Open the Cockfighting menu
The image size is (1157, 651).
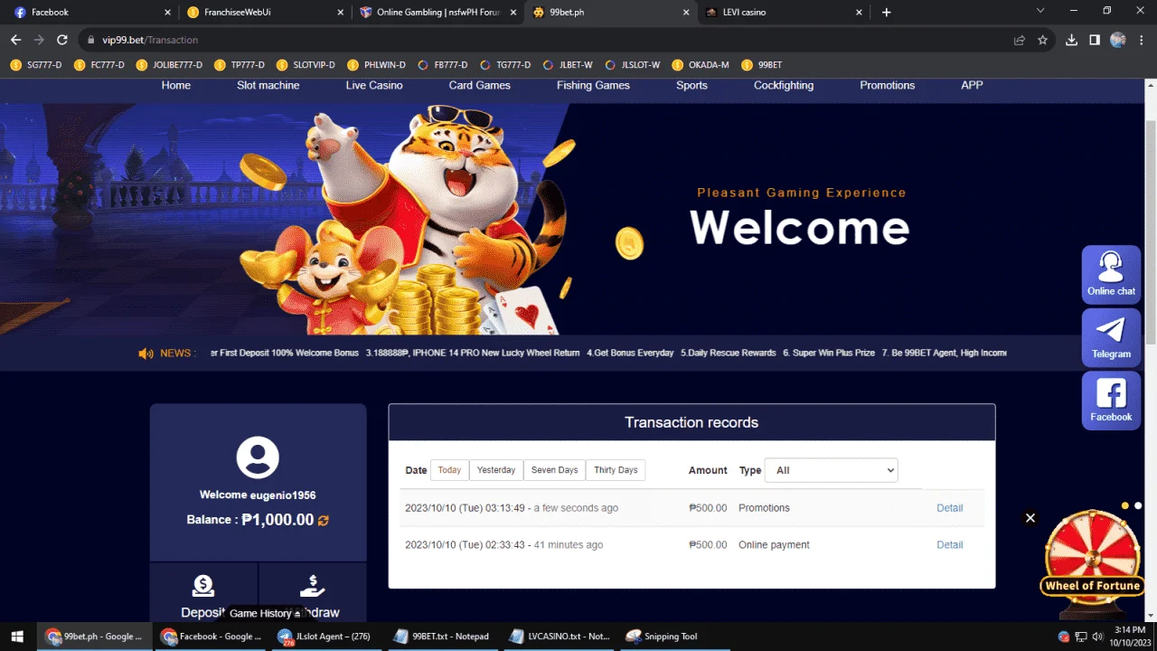(784, 85)
